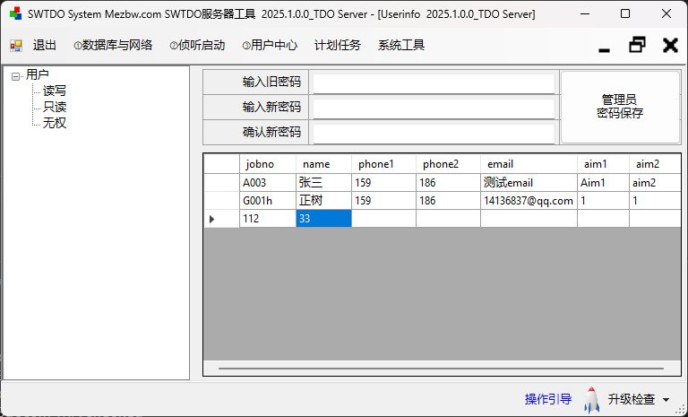Open the 侦听启动 menu
This screenshot has width=688, height=417.
196,46
